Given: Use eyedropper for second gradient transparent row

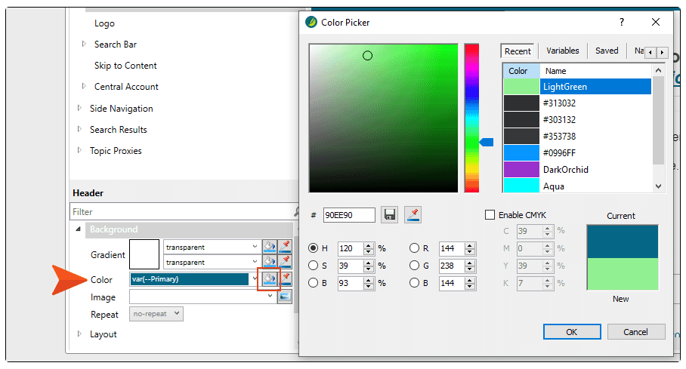Looking at the screenshot, I should [x=286, y=262].
